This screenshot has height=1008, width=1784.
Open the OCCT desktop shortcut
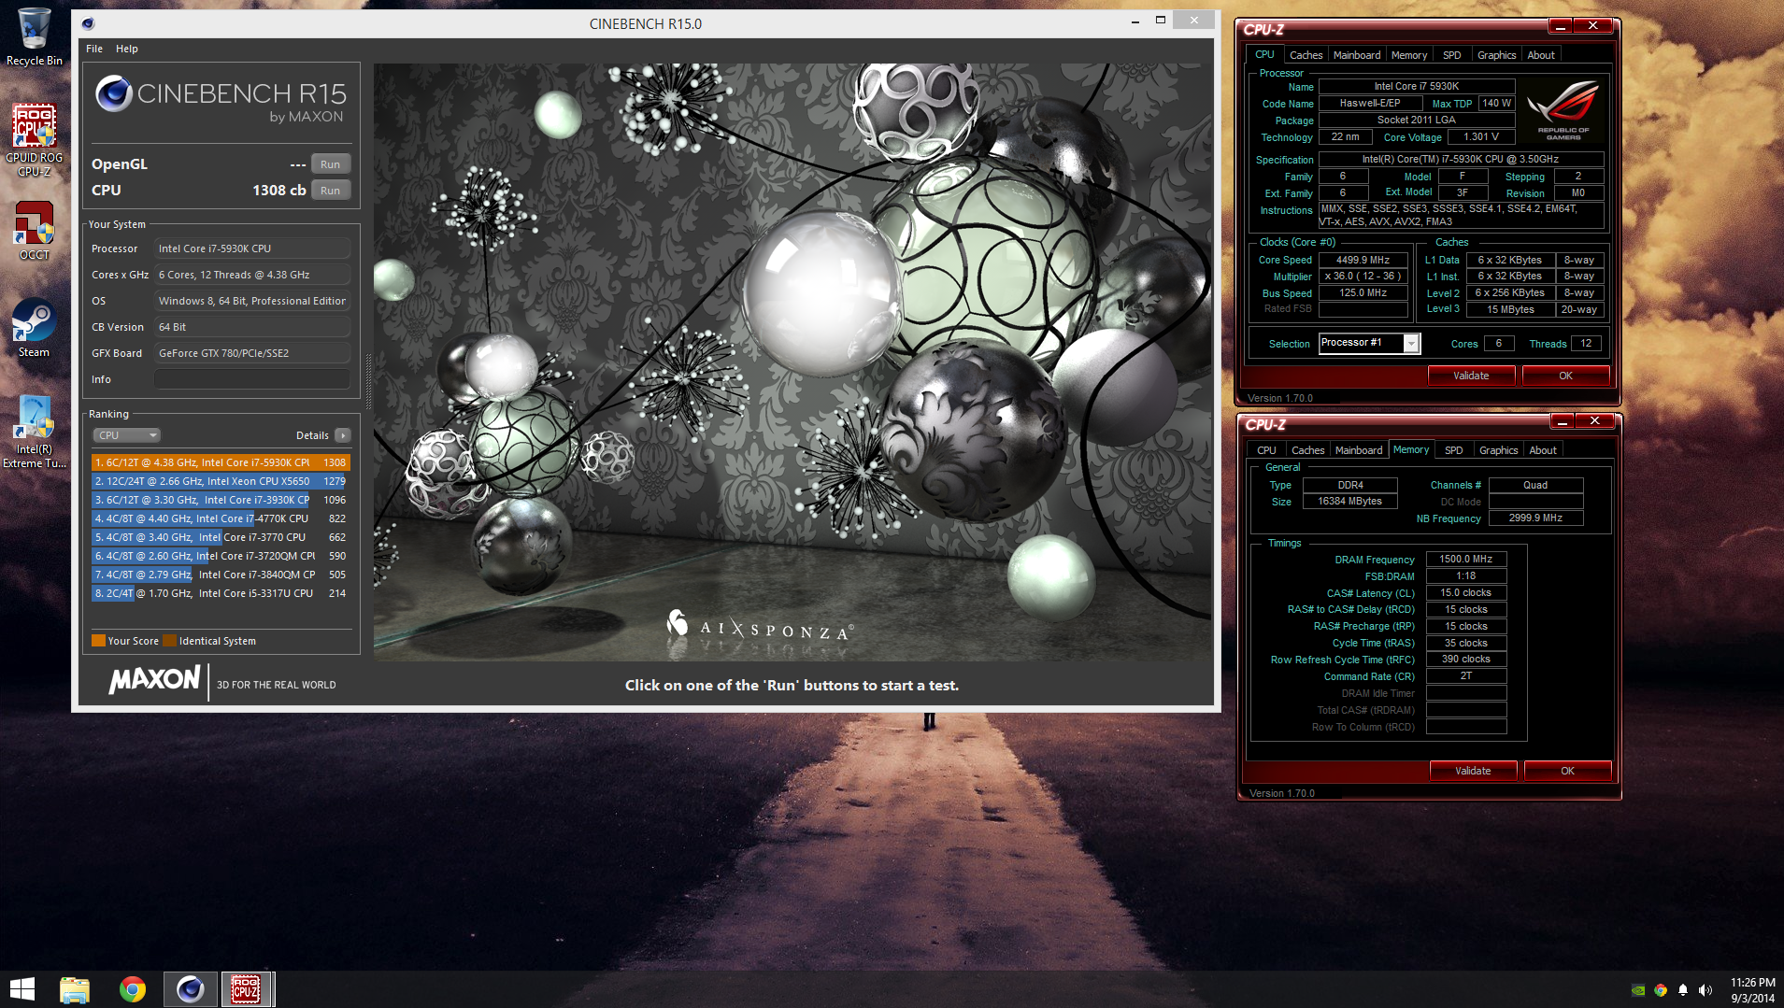tap(35, 232)
